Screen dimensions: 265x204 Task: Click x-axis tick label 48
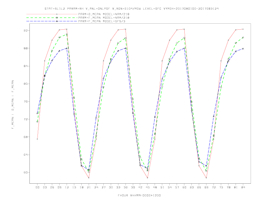pyautogui.click(x=155, y=187)
